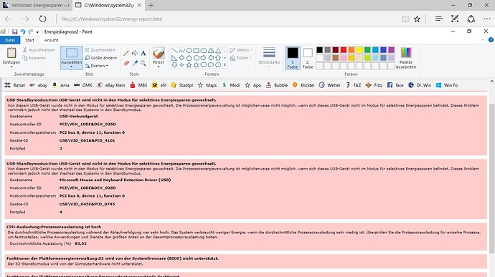
Task: Pick the yellow color swatch
Action: point(359,50)
